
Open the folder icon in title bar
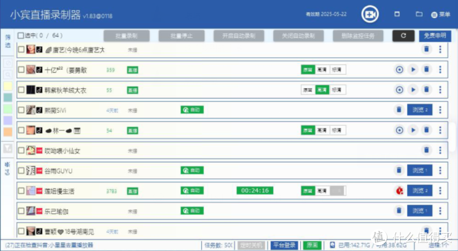[x=419, y=14]
